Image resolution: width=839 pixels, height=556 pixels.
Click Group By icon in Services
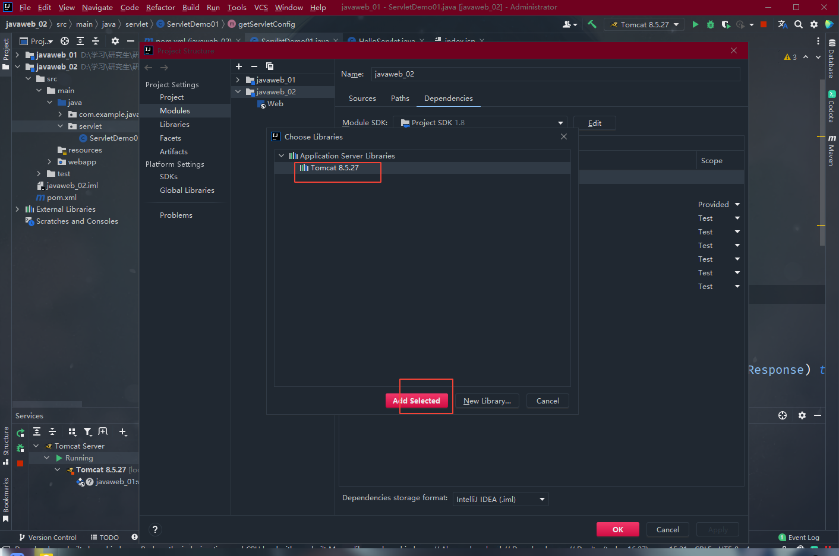click(x=72, y=432)
